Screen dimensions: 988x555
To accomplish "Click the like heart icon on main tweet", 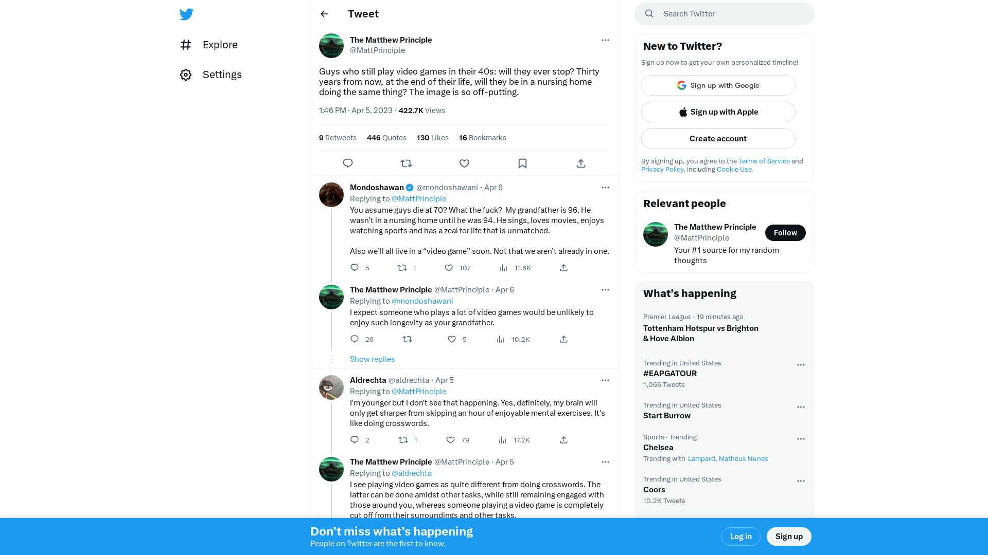I will pos(464,163).
